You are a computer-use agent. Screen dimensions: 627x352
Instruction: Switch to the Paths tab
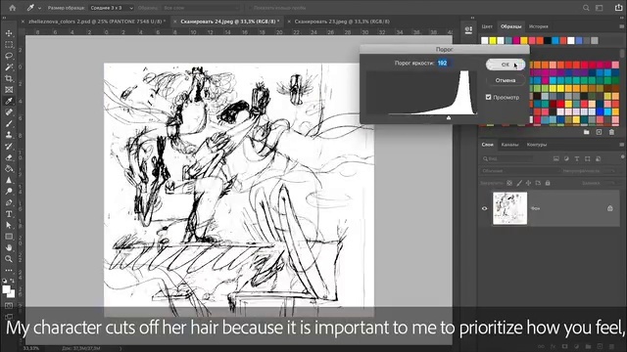pos(537,145)
